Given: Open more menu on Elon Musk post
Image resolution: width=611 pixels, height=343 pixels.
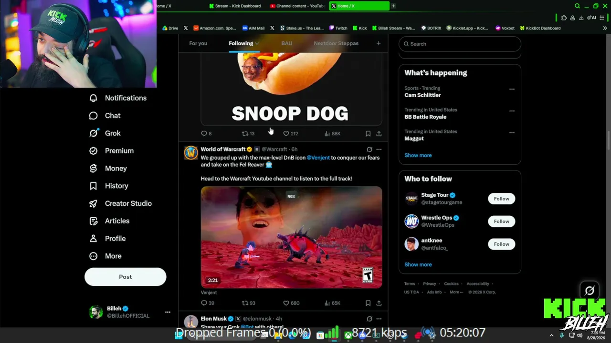Looking at the screenshot, I should (379, 319).
